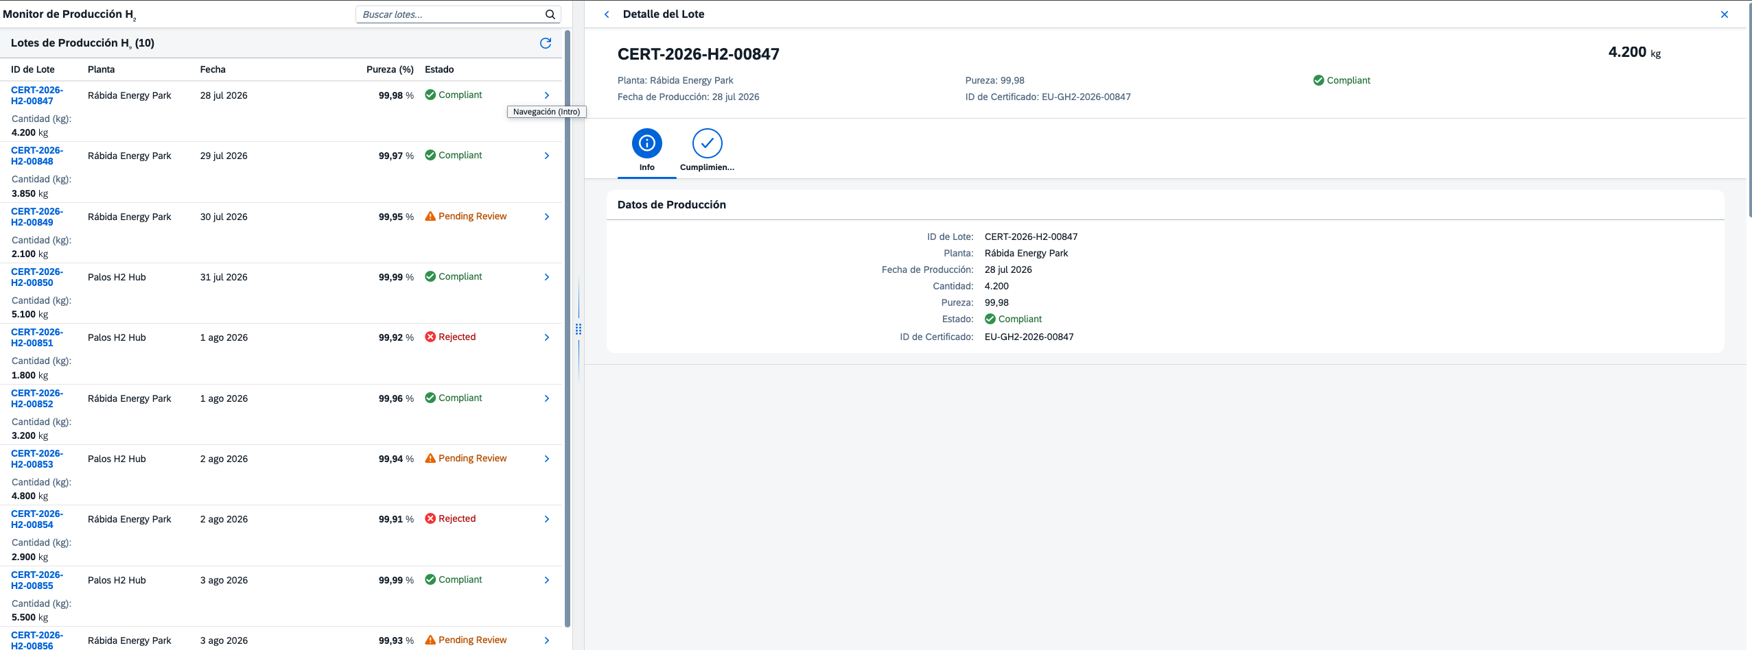Open the Cumplimiento checkmark icon
1752x650 pixels.
point(707,143)
